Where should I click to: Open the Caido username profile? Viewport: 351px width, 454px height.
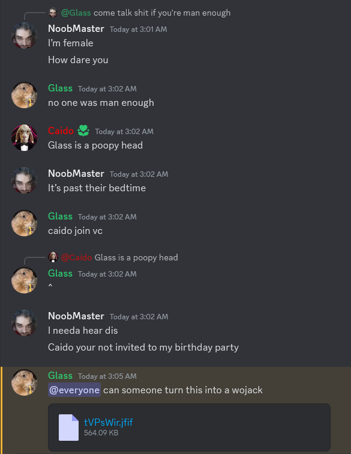[61, 131]
